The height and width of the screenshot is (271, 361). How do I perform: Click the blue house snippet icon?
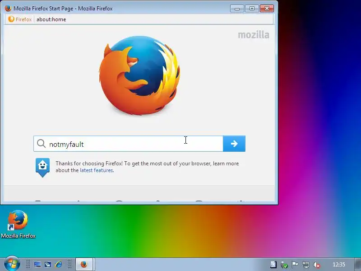(42, 168)
